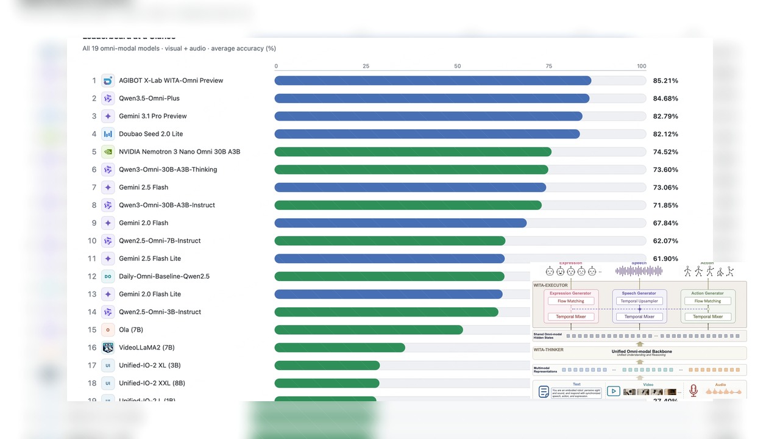Select the AGIBOT X-Lab WITA-Omni Preview model name
This screenshot has width=780, height=439.
click(x=171, y=80)
